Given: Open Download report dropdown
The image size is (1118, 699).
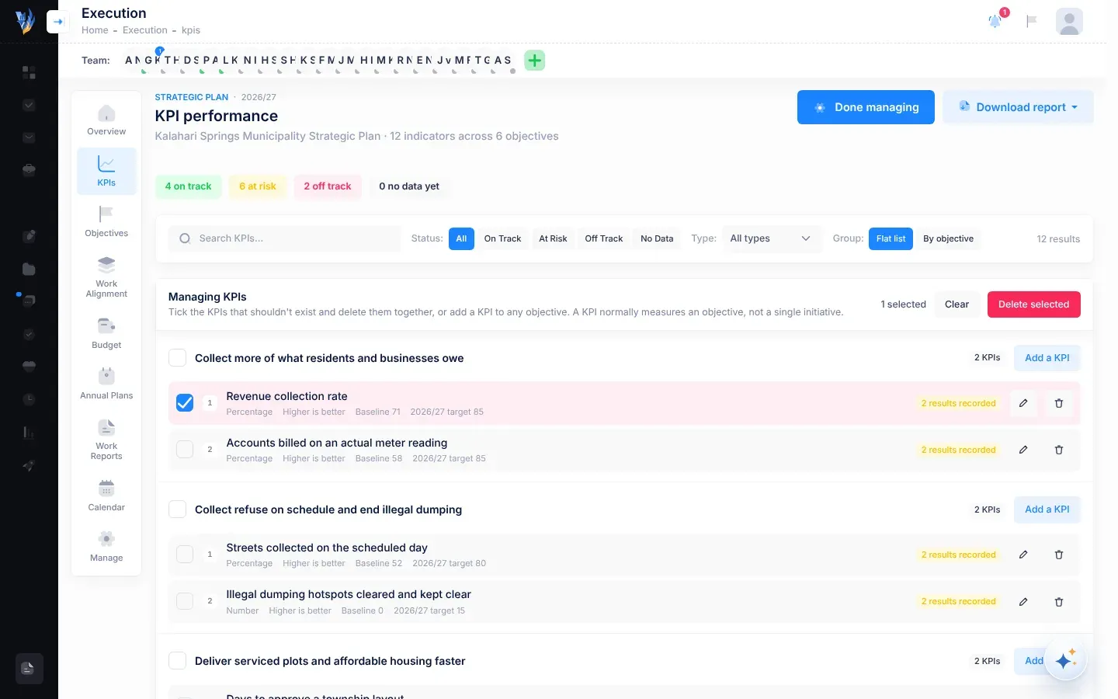Looking at the screenshot, I should pos(1018,107).
